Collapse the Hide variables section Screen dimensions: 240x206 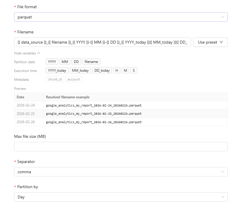[27, 53]
